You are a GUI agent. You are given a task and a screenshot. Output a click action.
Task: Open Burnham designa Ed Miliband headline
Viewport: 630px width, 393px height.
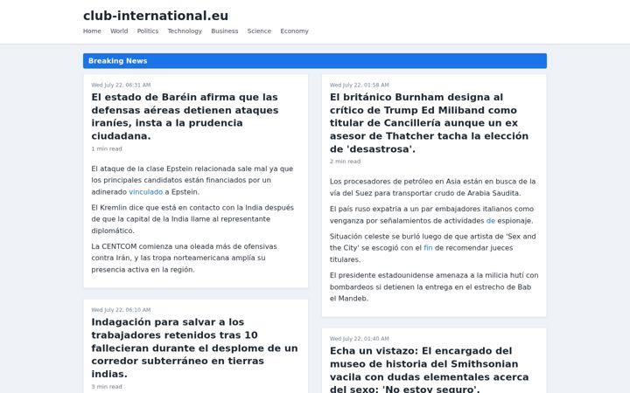[429, 123]
